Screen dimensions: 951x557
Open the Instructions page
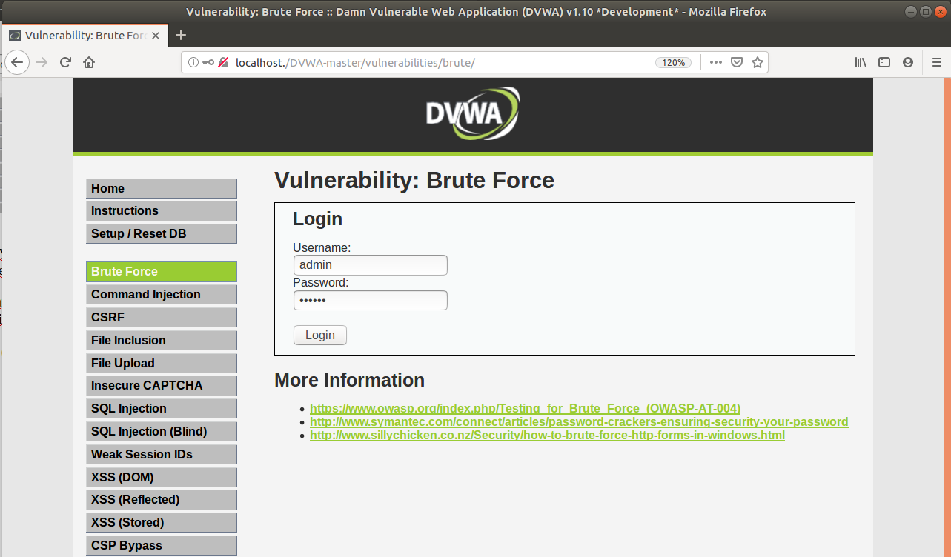[162, 211]
